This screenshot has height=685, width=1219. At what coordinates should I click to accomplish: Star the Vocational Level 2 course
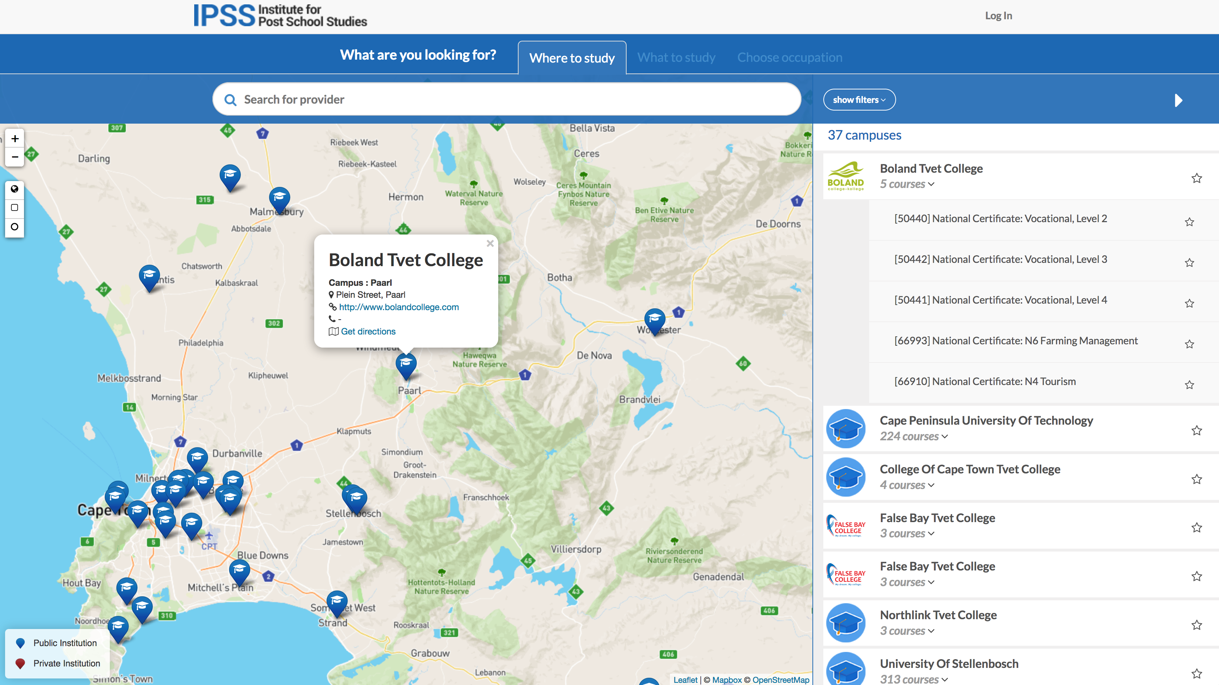[1190, 222]
